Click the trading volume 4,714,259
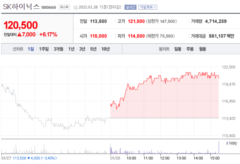The image size is (240, 164). click(x=216, y=21)
